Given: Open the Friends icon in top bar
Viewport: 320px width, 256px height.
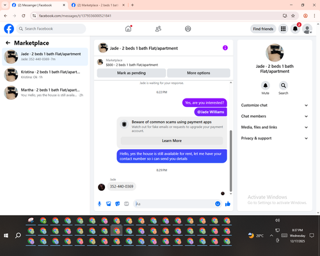Looking at the screenshot, I should pos(158,29).
